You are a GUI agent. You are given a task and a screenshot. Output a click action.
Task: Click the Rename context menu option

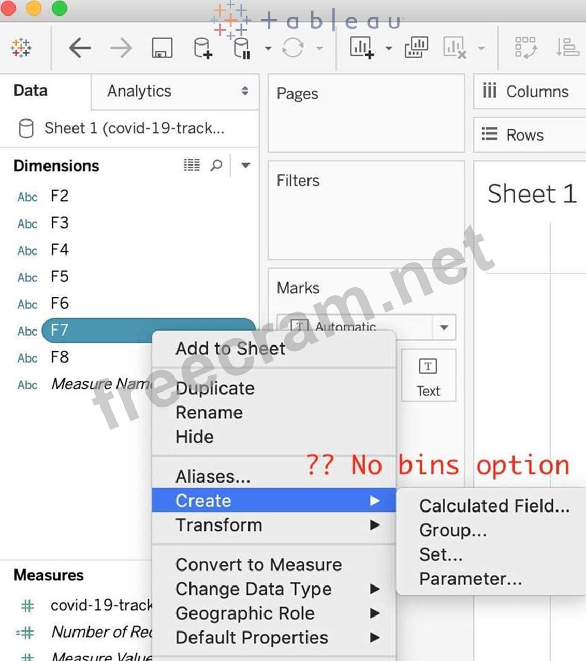pyautogui.click(x=209, y=412)
